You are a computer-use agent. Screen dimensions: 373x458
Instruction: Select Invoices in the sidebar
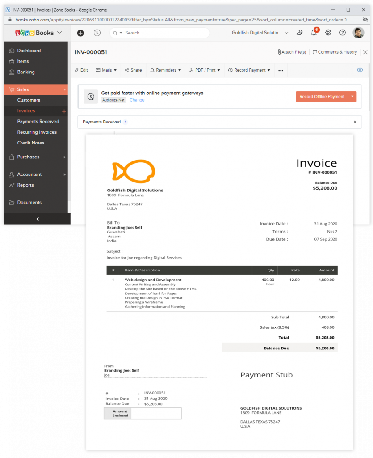pos(26,111)
